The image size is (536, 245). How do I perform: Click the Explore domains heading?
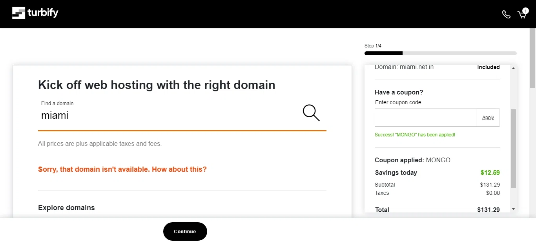[66, 208]
